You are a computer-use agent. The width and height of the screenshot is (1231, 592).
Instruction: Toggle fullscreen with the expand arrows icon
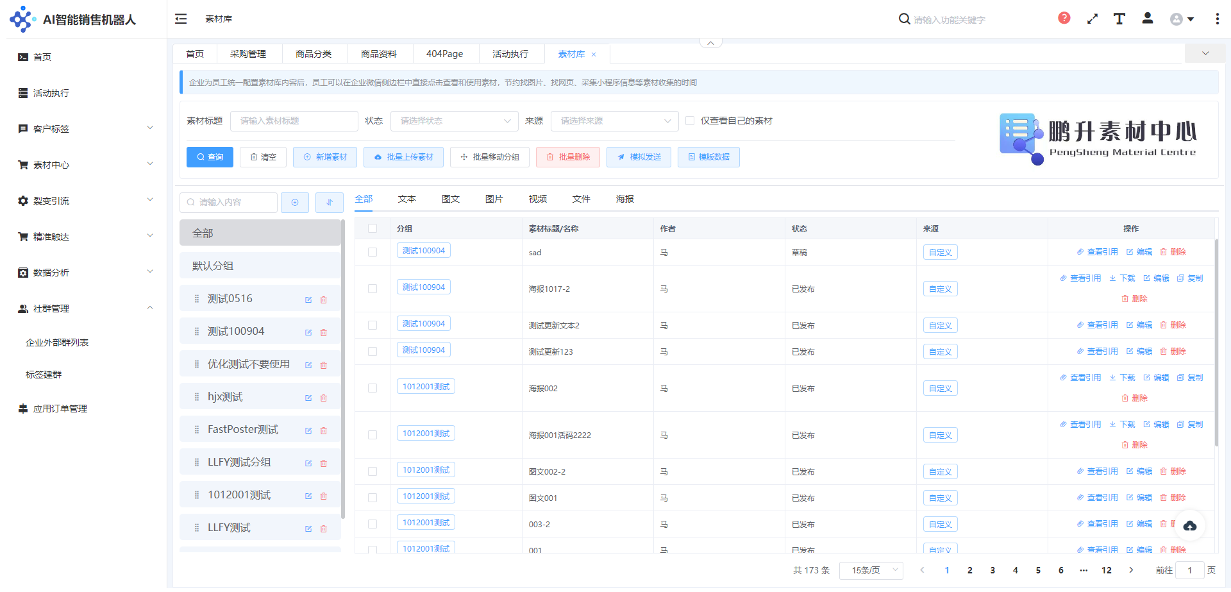1093,19
